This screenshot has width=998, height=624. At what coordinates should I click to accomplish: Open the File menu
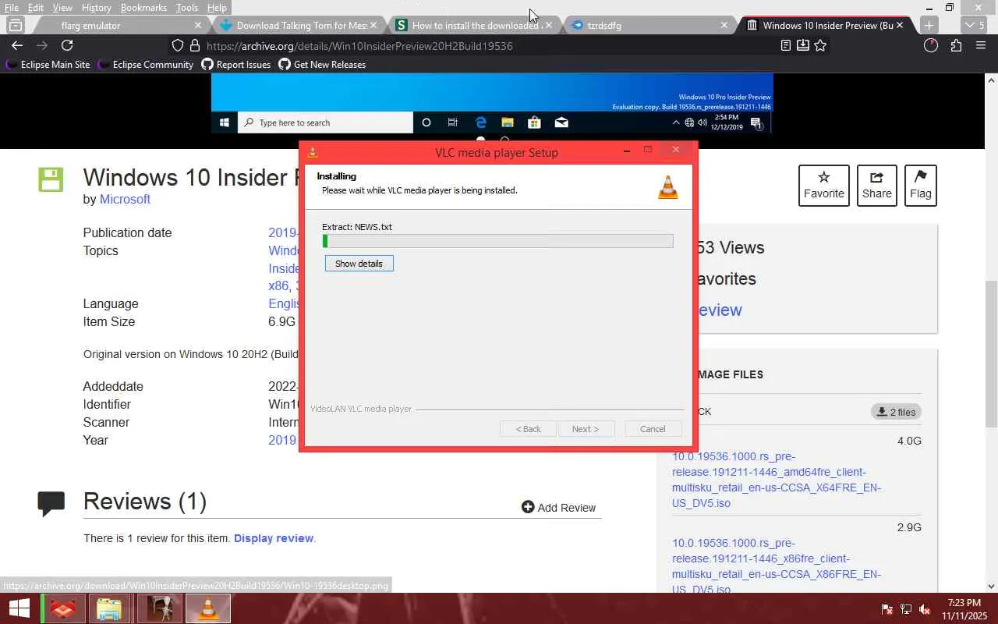(x=12, y=8)
